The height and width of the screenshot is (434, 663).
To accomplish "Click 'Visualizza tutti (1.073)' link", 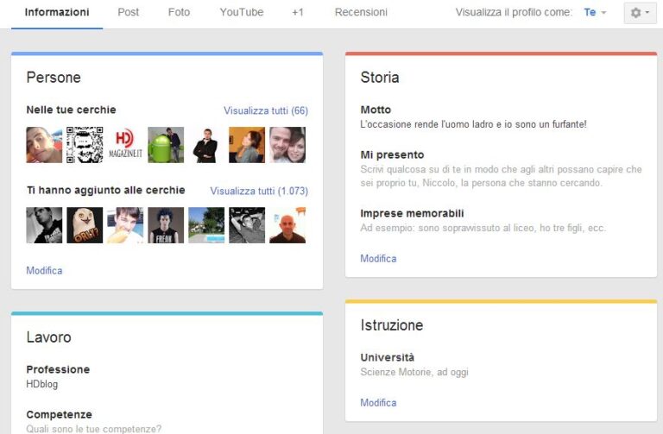I will (x=259, y=191).
